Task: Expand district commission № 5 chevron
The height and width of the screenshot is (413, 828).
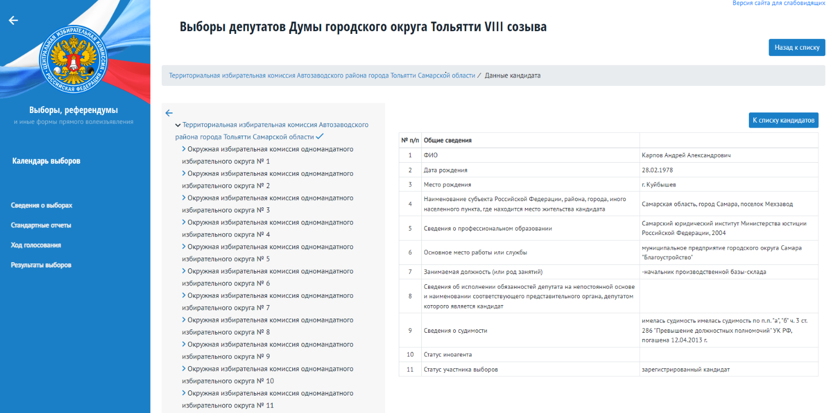Action: 184,247
